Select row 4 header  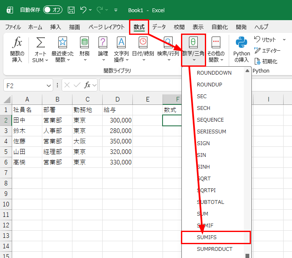point(6,141)
